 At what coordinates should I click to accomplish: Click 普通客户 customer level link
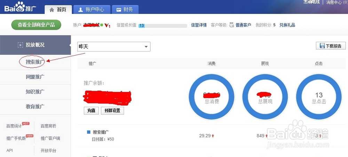(243, 25)
